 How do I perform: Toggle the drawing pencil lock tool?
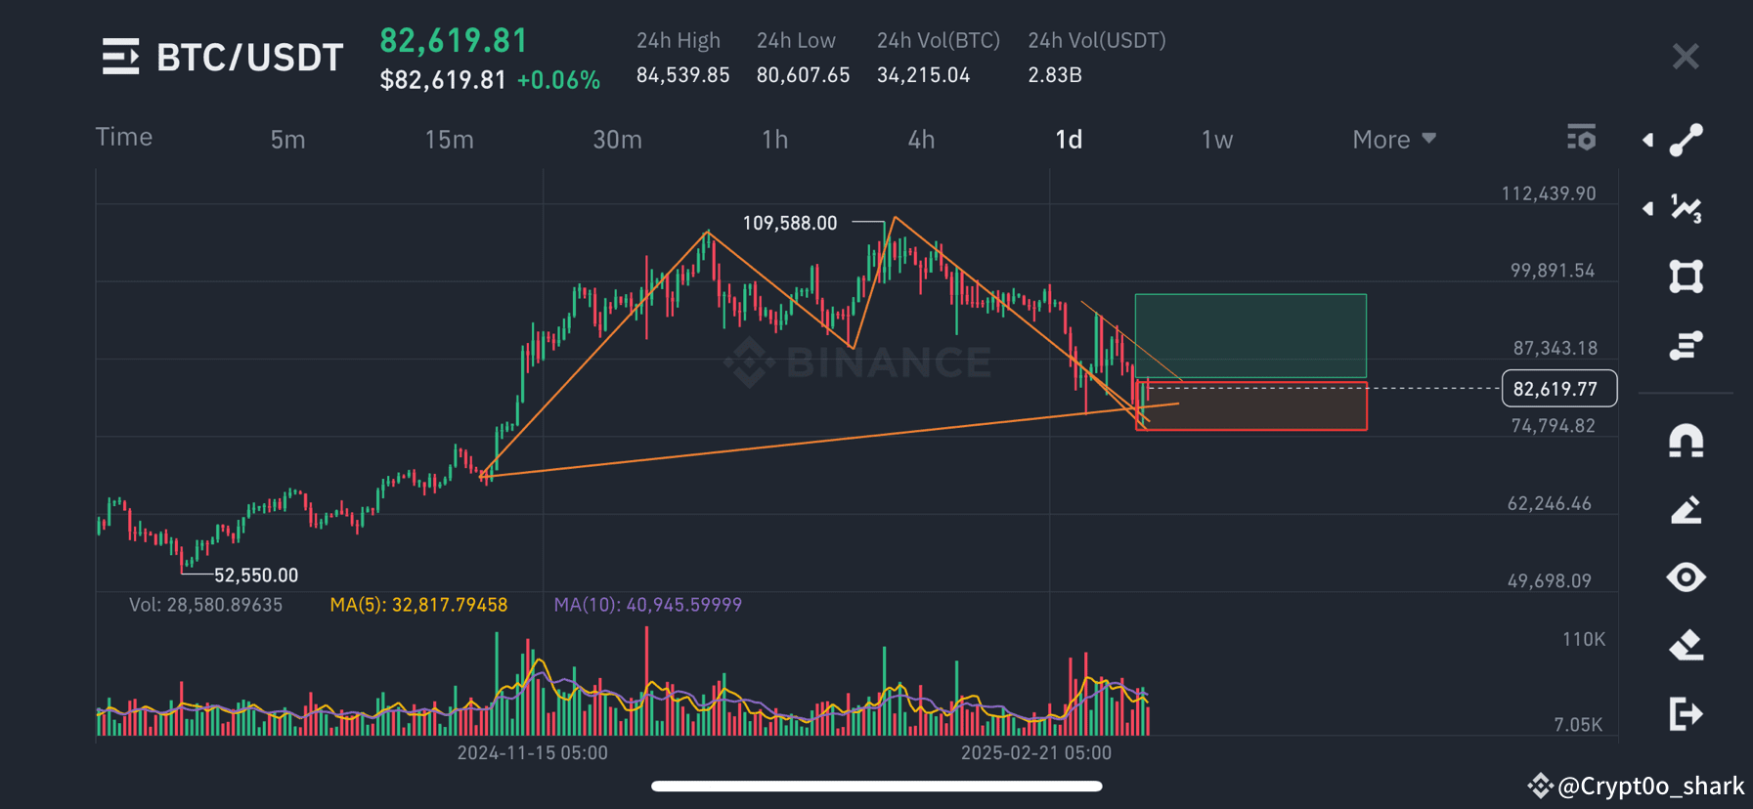[1687, 509]
